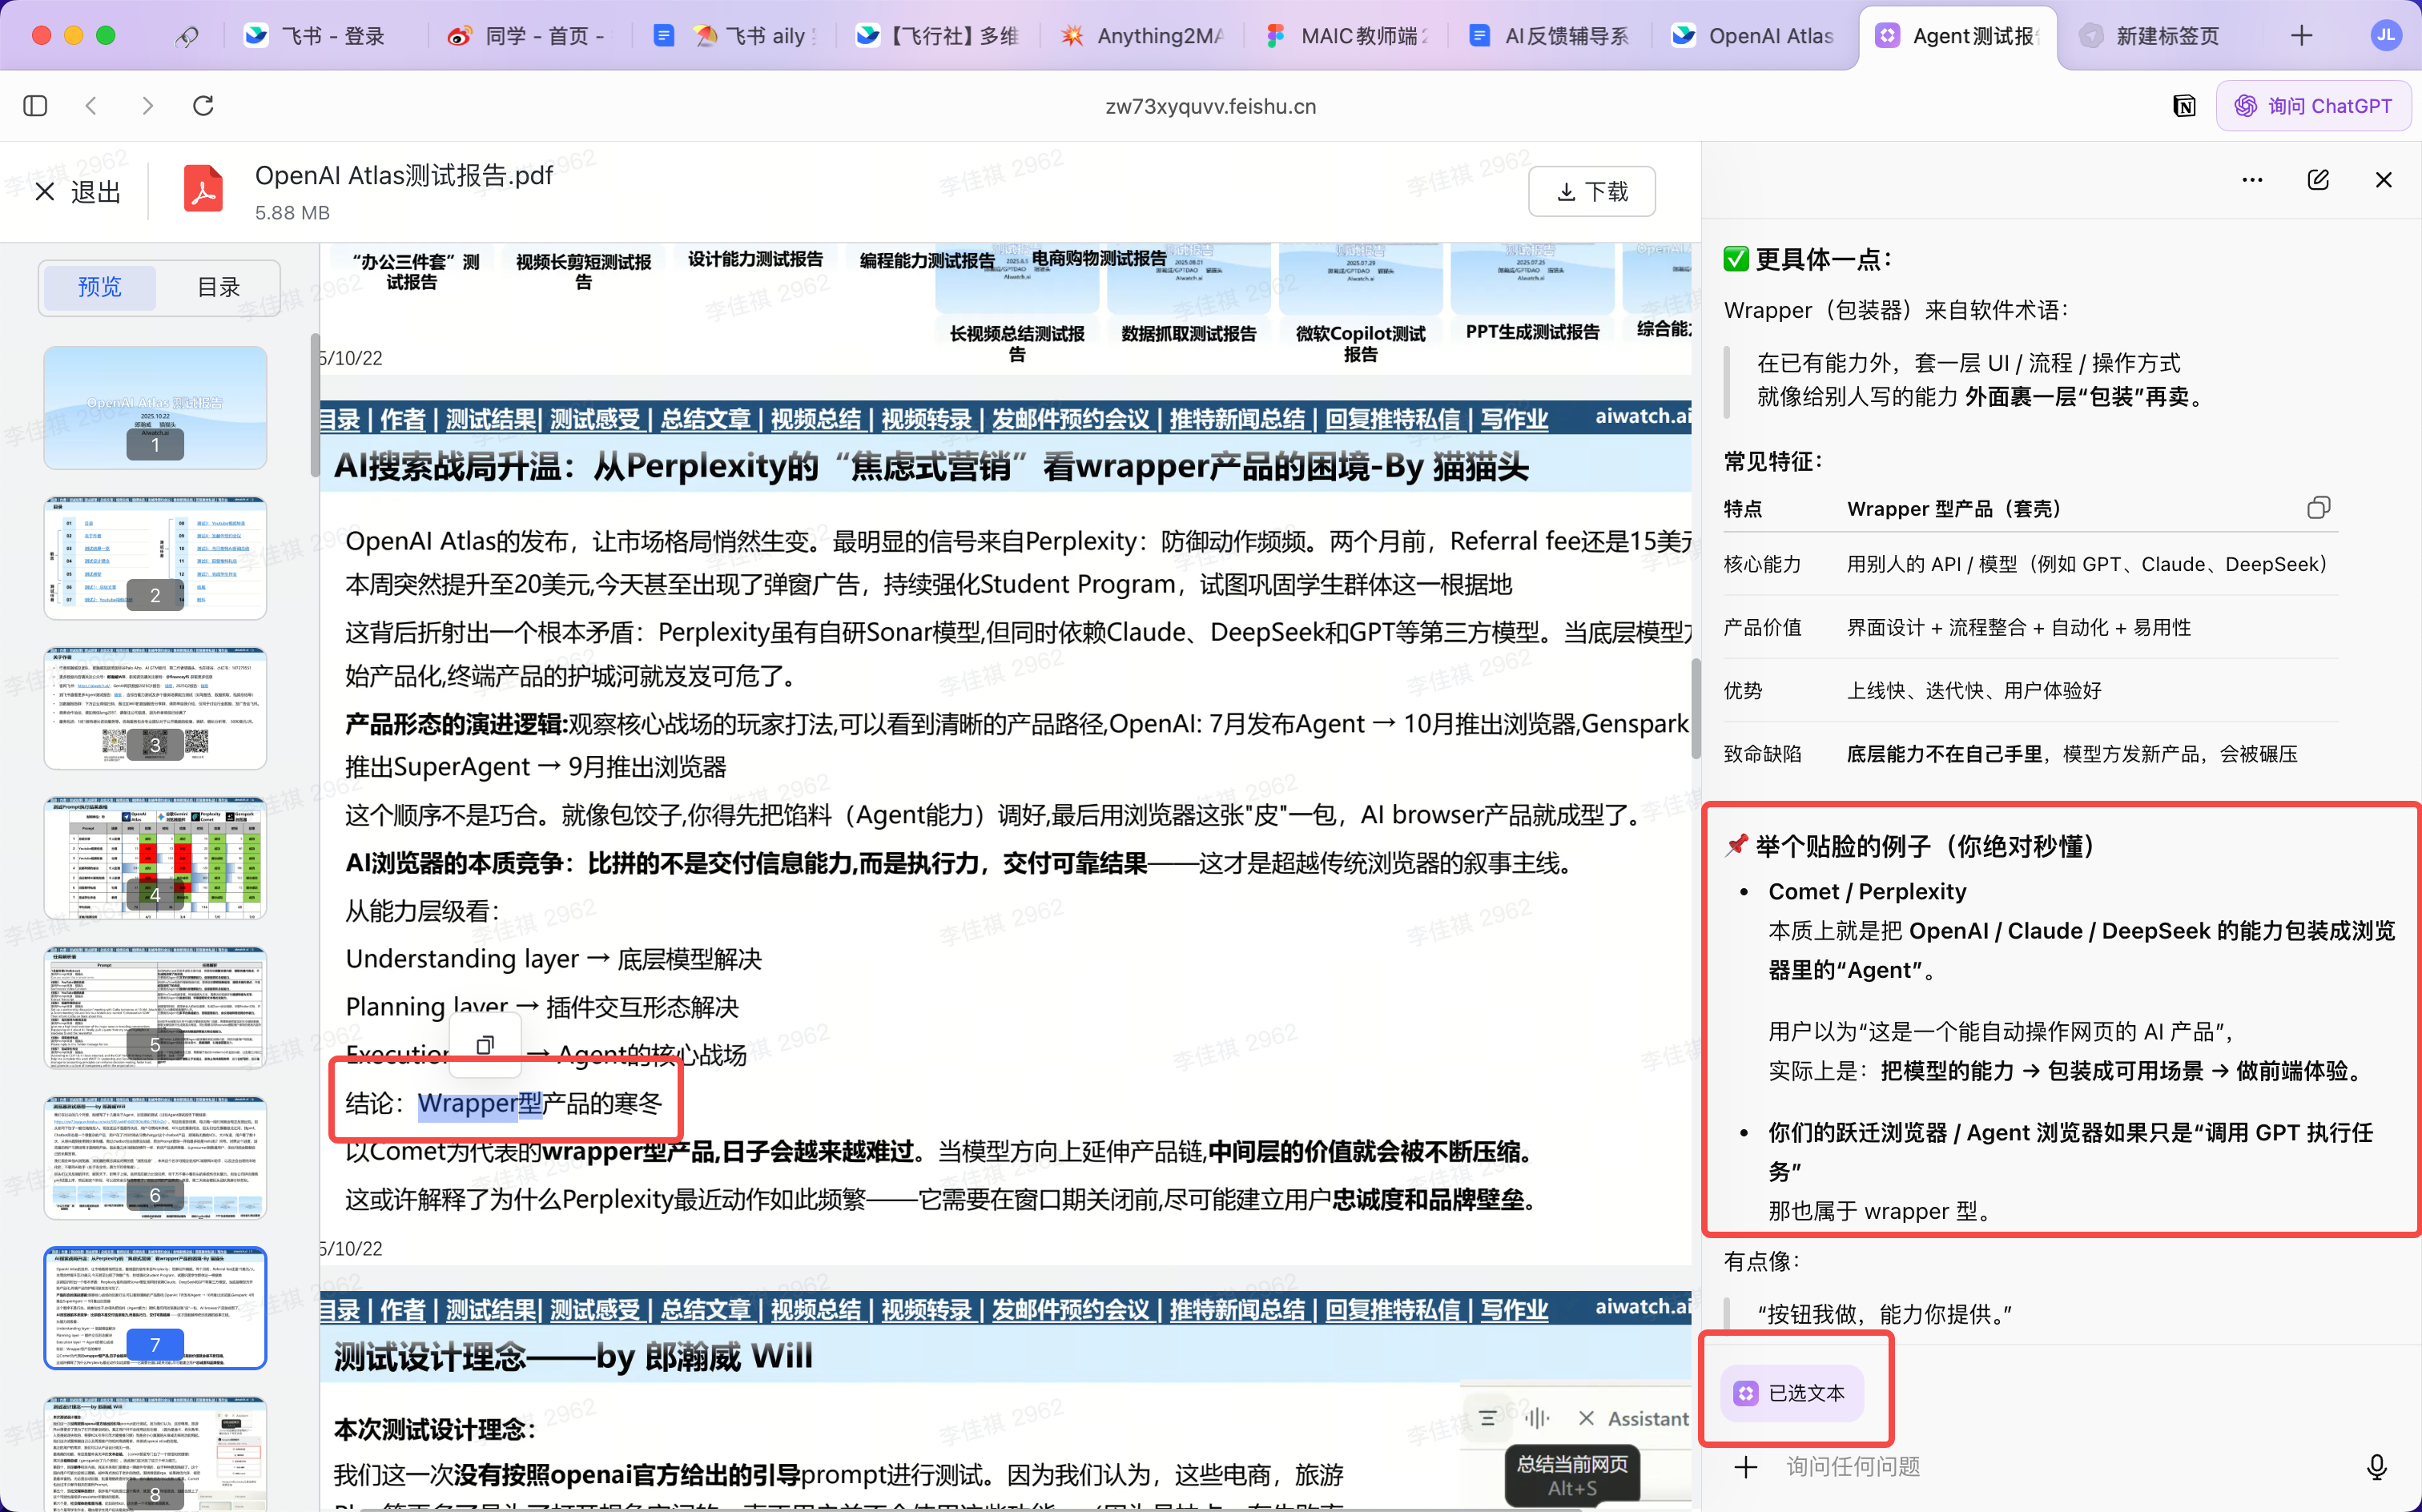
Task: Start a new chat with edit icon
Action: 2318,180
